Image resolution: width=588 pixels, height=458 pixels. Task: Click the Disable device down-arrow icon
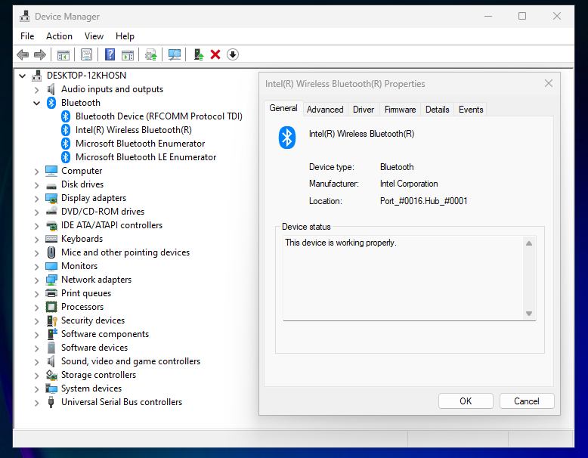[233, 54]
